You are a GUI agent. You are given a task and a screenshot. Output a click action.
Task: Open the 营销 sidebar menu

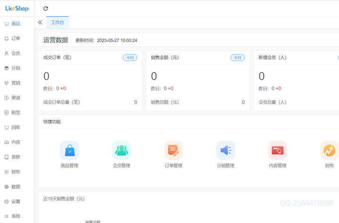[17, 83]
